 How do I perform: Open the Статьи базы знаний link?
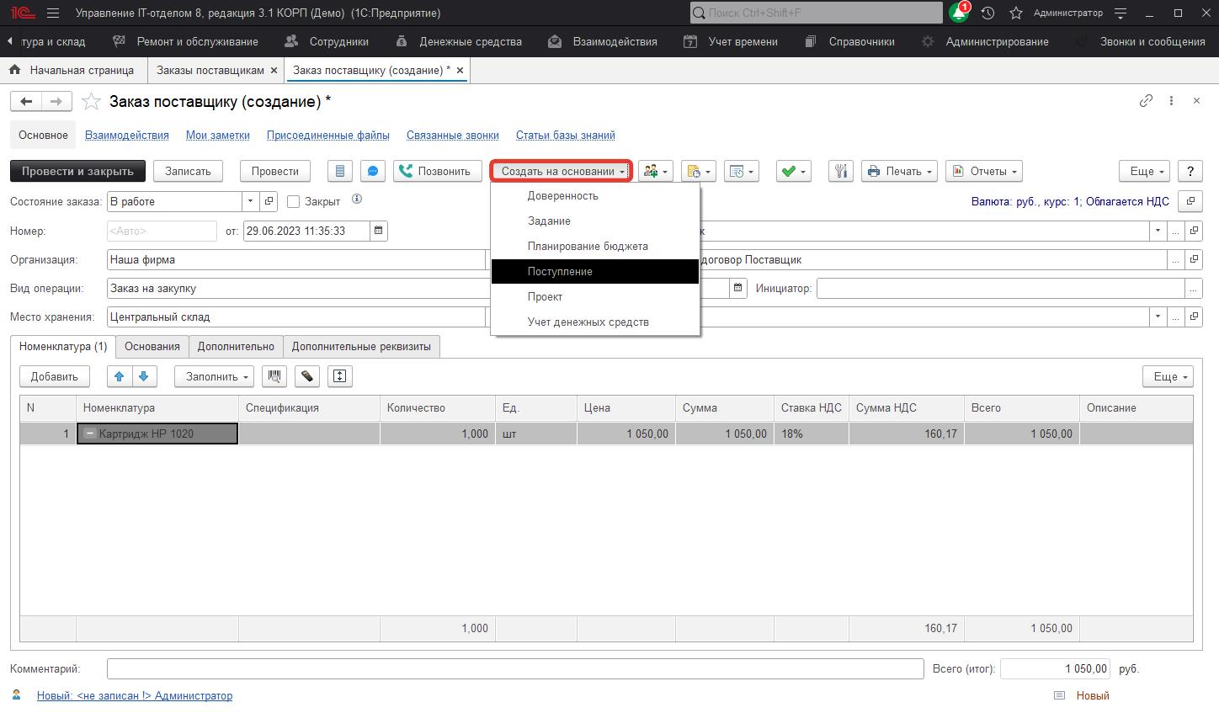pyautogui.click(x=565, y=135)
